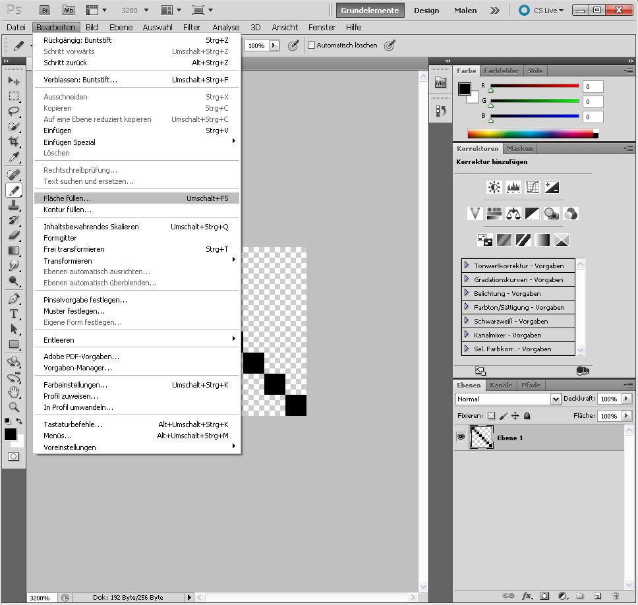Click the Ebene 1 layer thumbnail
The height and width of the screenshot is (605, 638).
pos(481,437)
